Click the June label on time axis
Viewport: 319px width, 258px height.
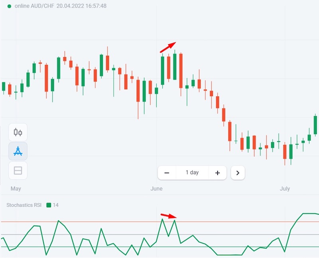[156, 189]
